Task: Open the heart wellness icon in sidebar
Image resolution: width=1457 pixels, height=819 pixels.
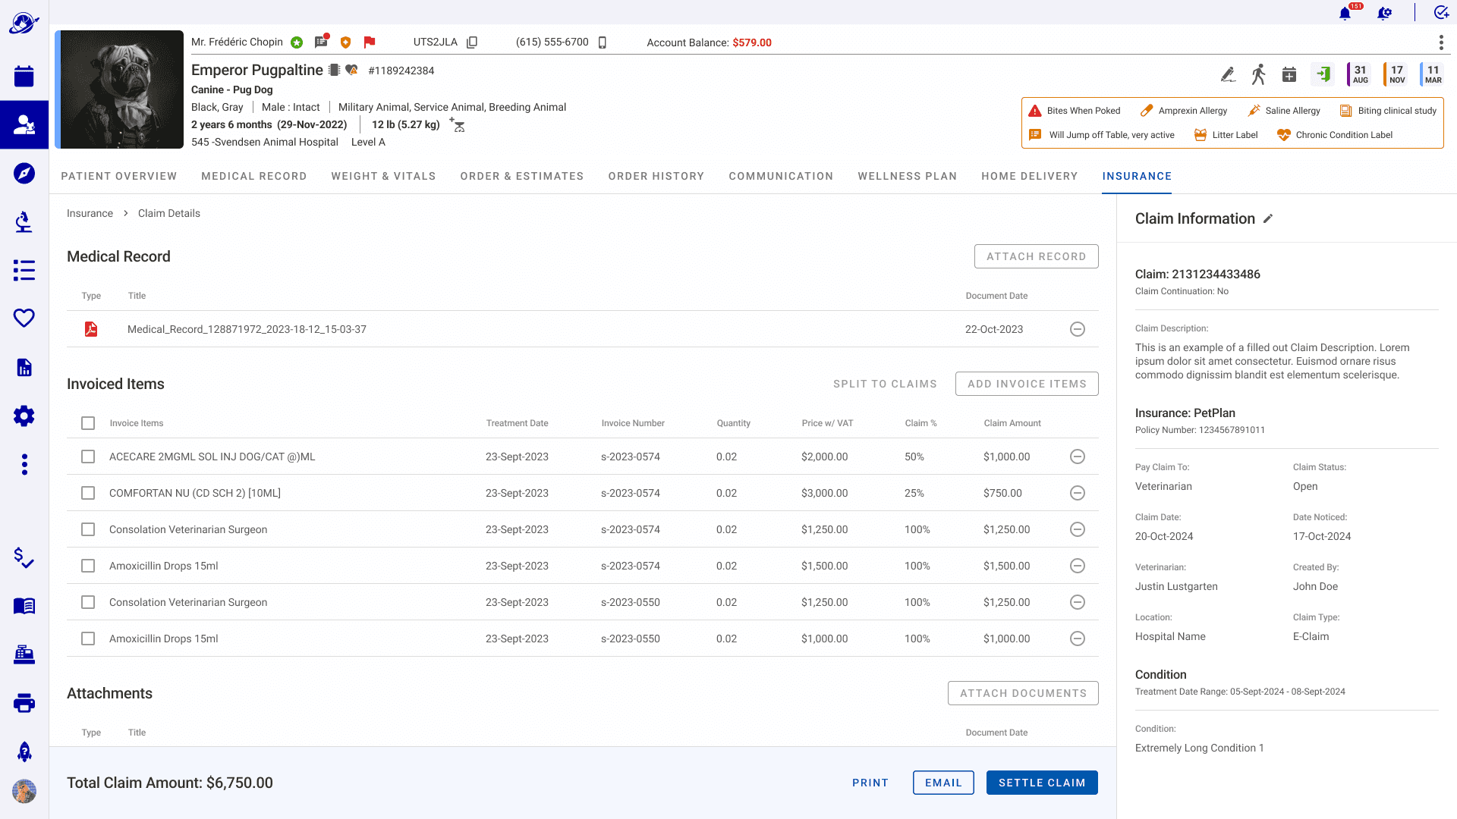Action: click(24, 318)
